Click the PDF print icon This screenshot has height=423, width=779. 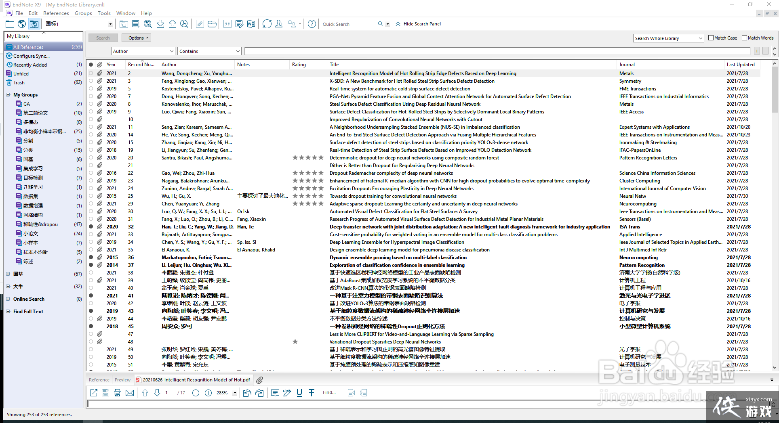(x=118, y=393)
